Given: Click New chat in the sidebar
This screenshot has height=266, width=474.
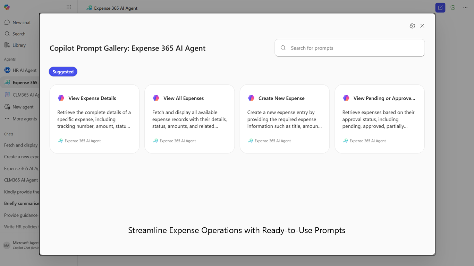Looking at the screenshot, I should pyautogui.click(x=17, y=23).
